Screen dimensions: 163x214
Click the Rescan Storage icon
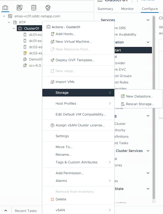123,104
